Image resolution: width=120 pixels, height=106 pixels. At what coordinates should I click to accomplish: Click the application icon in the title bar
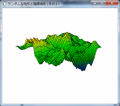4,4
